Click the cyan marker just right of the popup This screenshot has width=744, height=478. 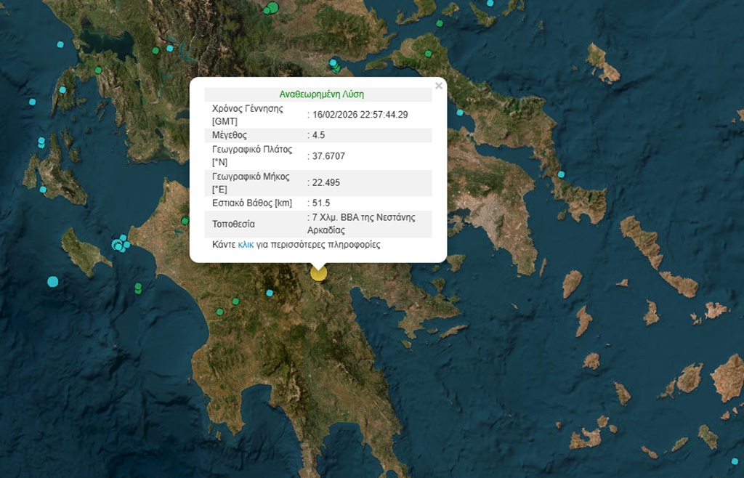click(460, 113)
